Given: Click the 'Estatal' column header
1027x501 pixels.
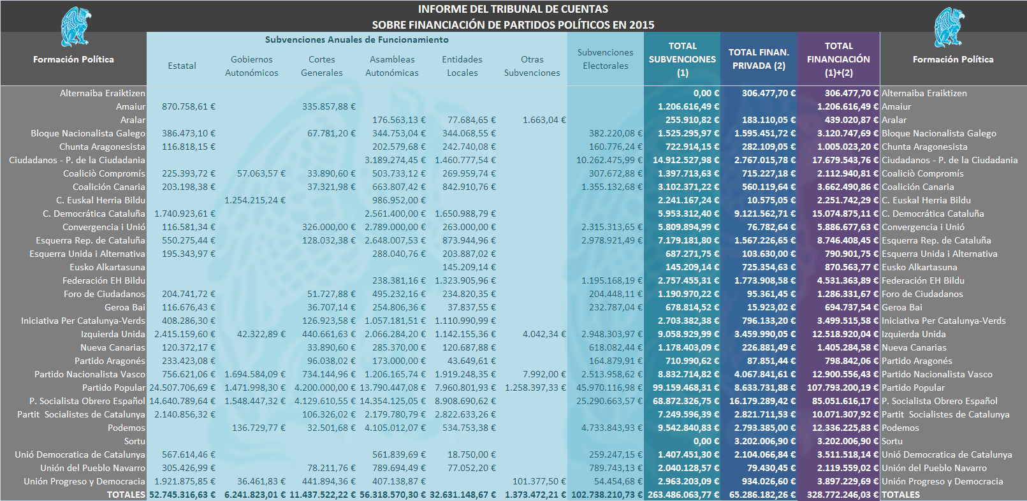Looking at the screenshot, I should (x=182, y=66).
